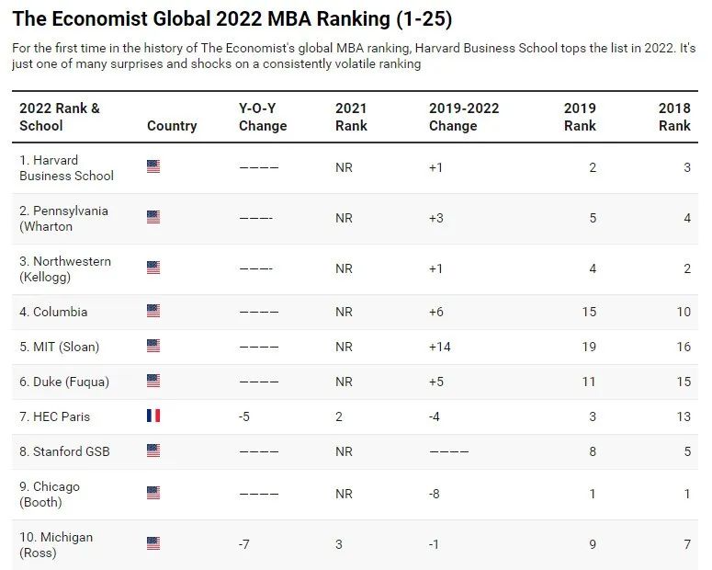
Task: Sort by the 2019-2022 Change header
Action: pos(464,117)
